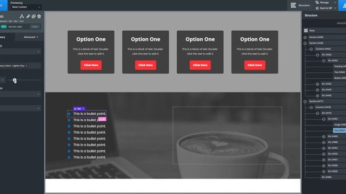Image resolution: width=346 pixels, height=194 pixels.
Task: Open the bottom dropdown in left panel
Action: [21, 108]
